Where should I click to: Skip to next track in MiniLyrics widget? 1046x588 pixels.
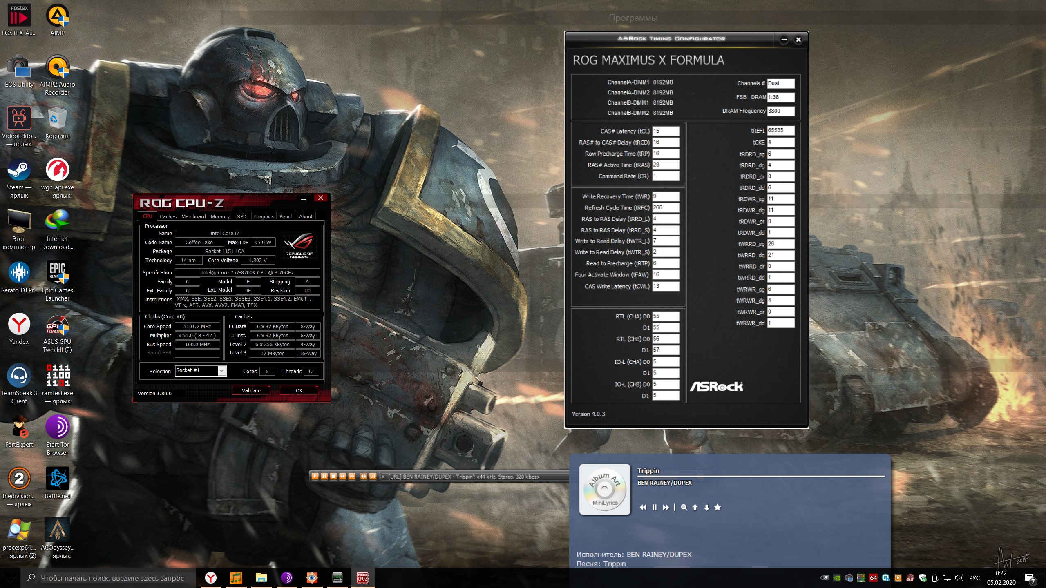point(666,507)
